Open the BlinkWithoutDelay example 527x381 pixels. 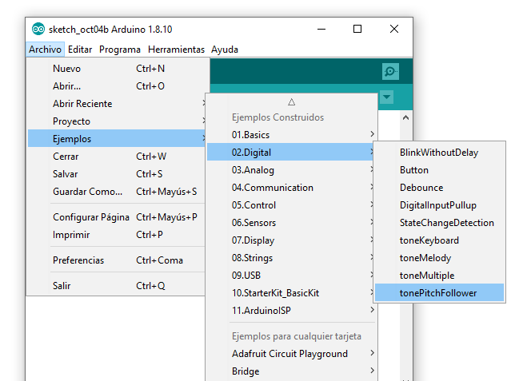tap(439, 153)
